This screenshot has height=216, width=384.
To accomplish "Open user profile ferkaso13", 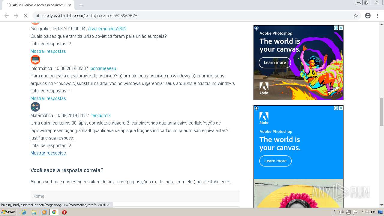I will (x=101, y=115).
